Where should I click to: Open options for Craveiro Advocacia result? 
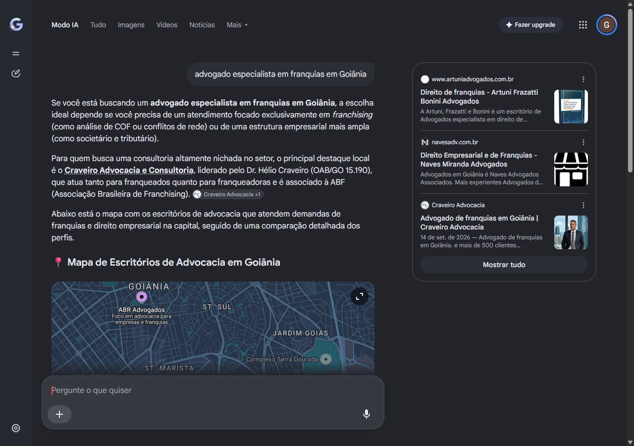583,205
